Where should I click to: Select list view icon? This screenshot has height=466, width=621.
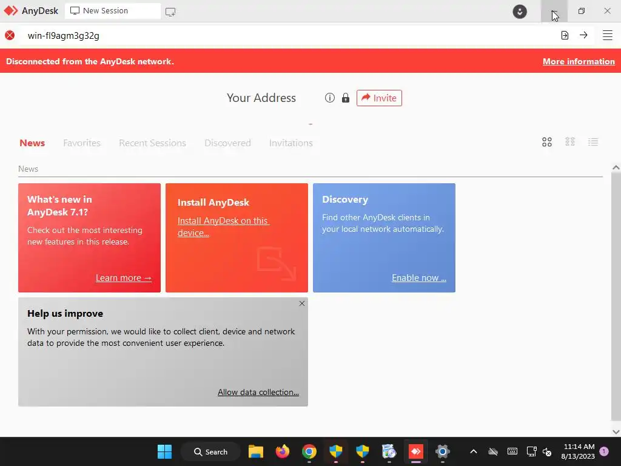(x=593, y=142)
